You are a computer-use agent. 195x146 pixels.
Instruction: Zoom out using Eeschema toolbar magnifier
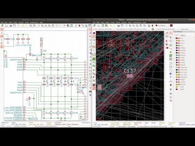pyautogui.click(x=46, y=26)
